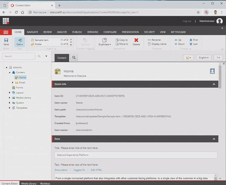The height and width of the screenshot is (185, 226).
Task: Click the Display name icon
Action: point(149,44)
